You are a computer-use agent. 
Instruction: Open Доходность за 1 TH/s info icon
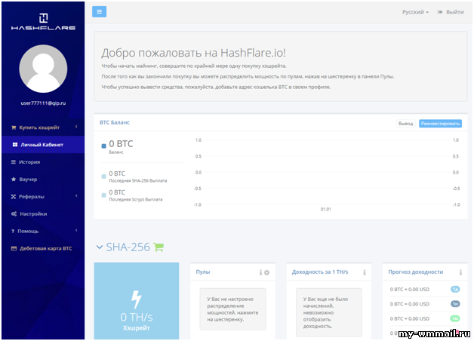(x=365, y=272)
